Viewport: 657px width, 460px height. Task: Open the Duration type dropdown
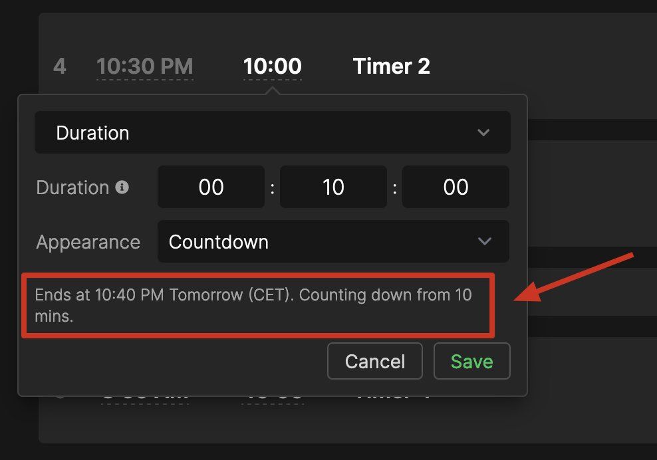click(x=272, y=133)
